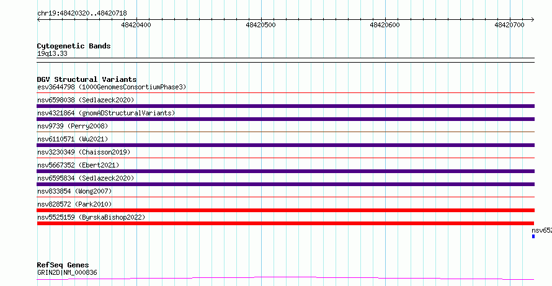Click the chr19:48420320..48420718 region label
The image size is (552, 286).
(x=82, y=14)
